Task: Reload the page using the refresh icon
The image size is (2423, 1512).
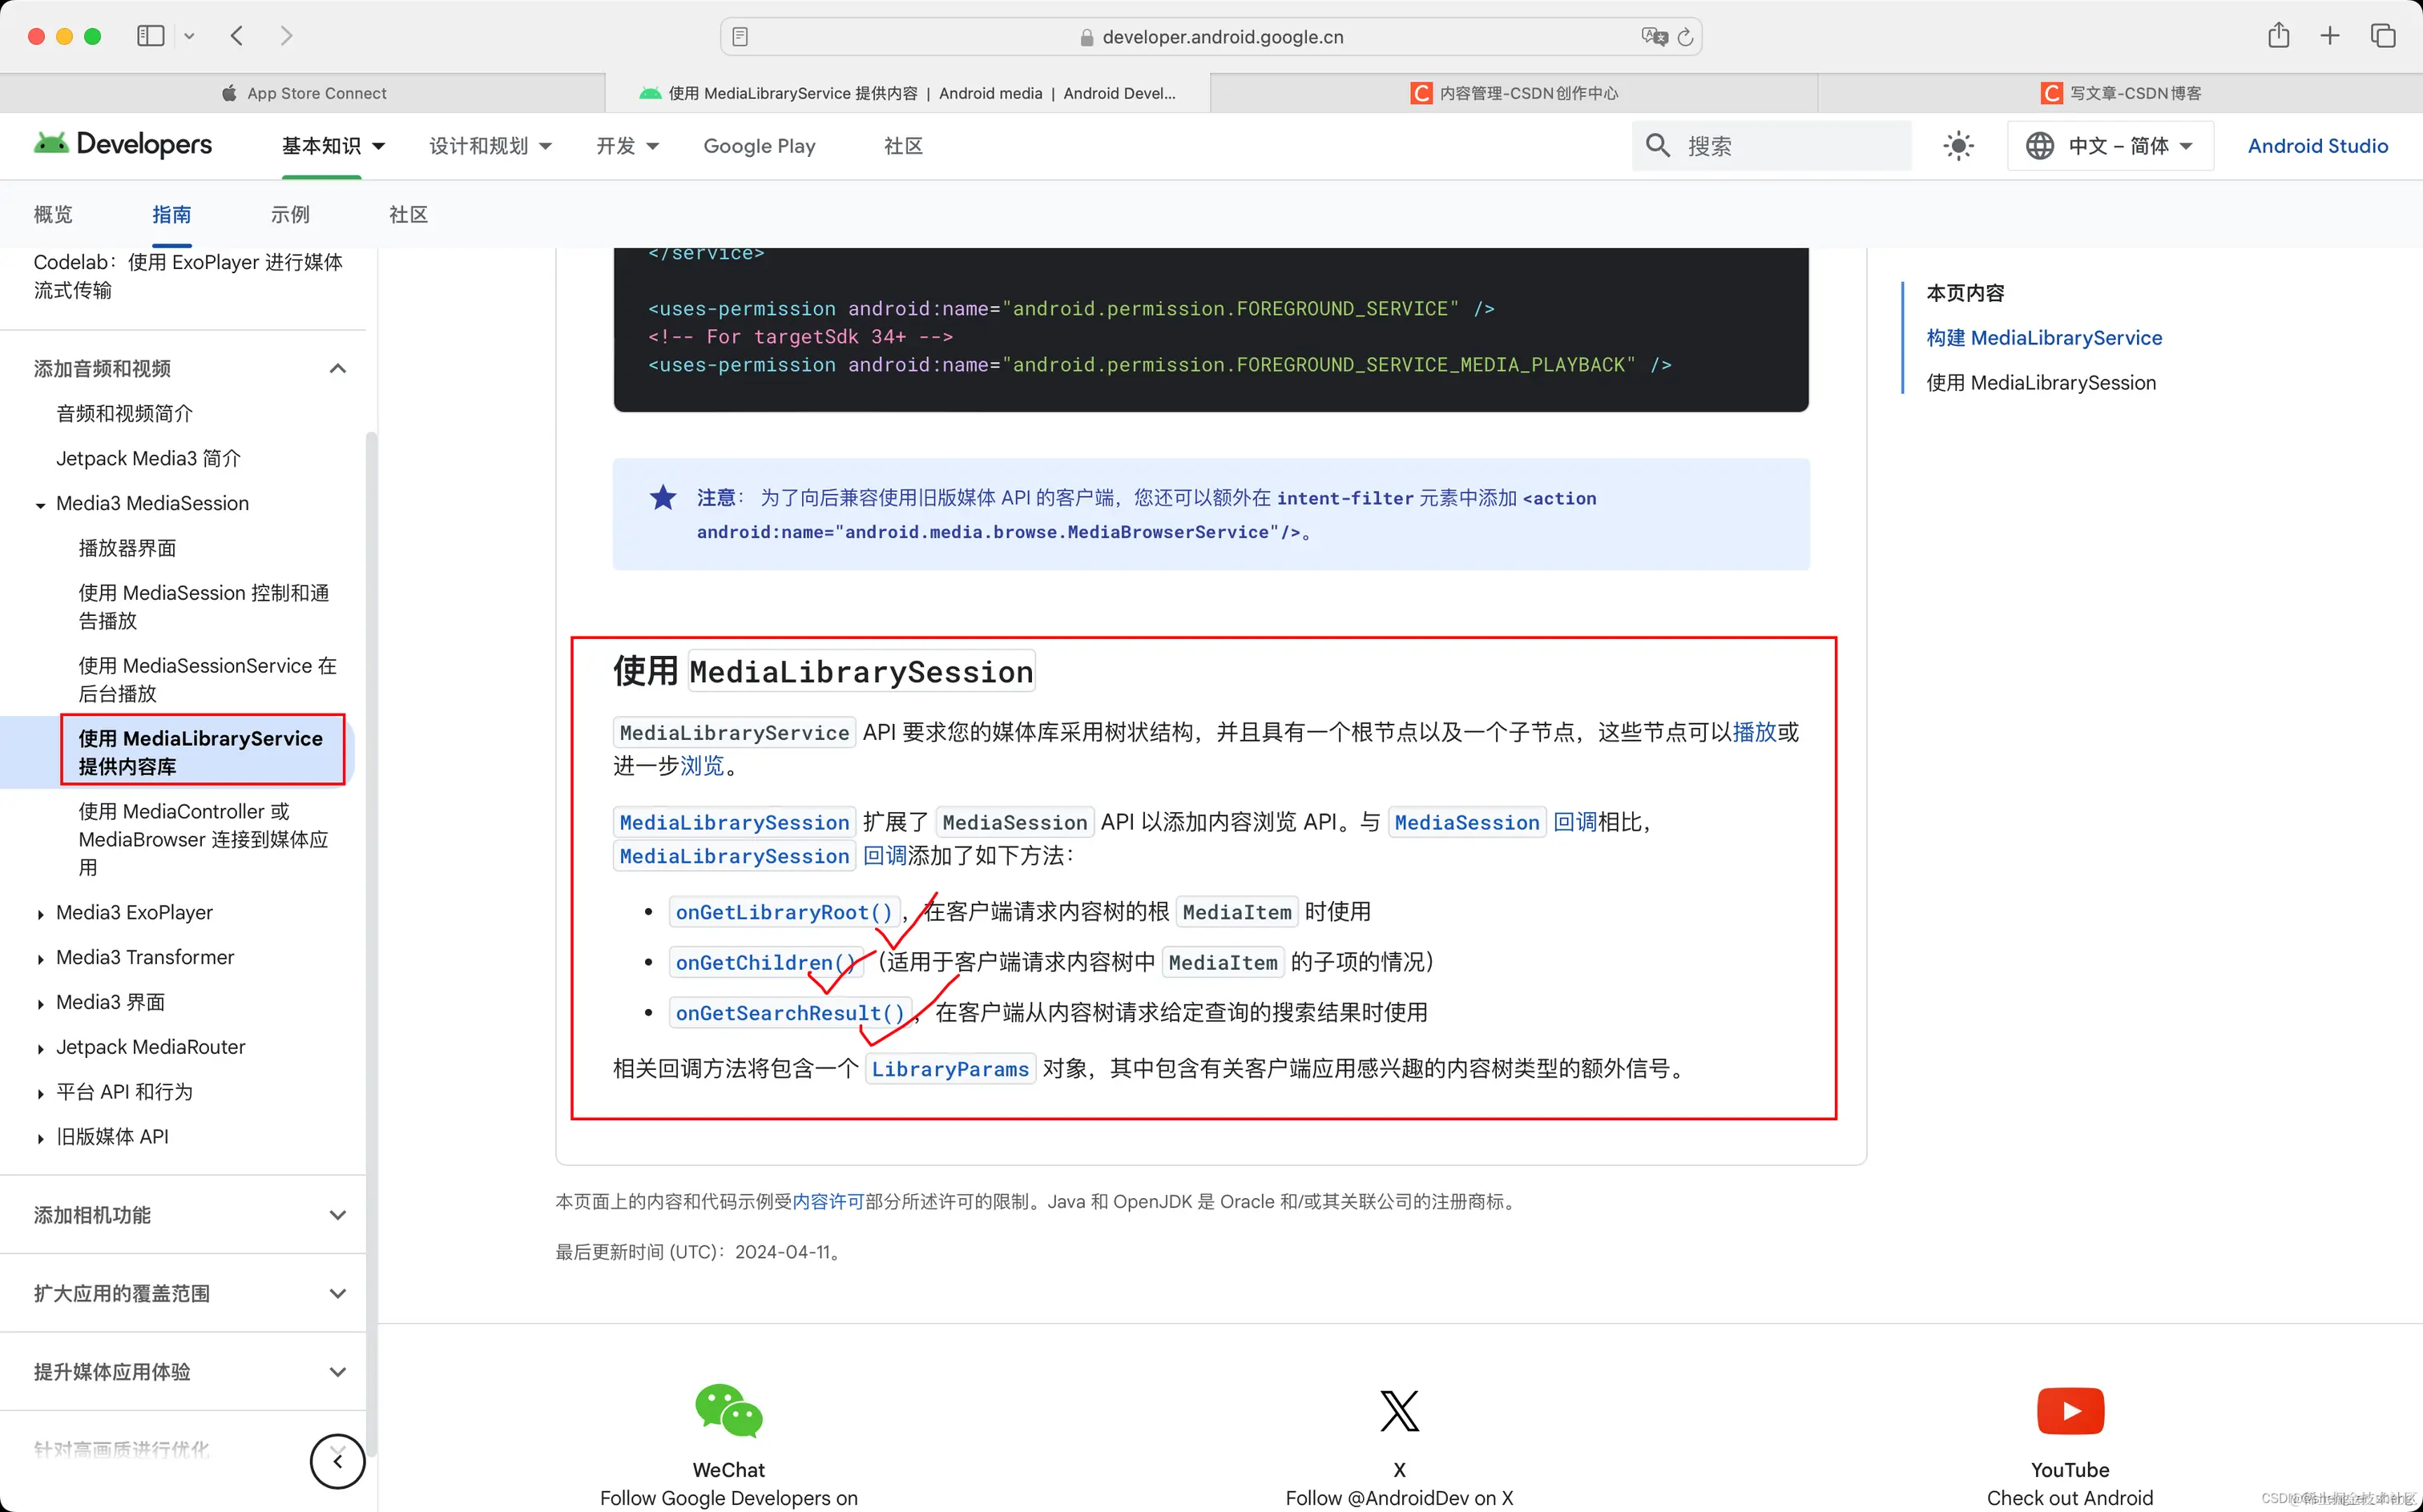Action: click(1687, 36)
